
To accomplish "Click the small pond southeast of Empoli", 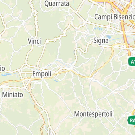I will coord(56,81).
